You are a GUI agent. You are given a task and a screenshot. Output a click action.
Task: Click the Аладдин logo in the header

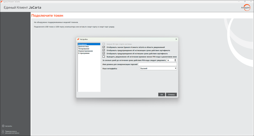tap(246, 8)
